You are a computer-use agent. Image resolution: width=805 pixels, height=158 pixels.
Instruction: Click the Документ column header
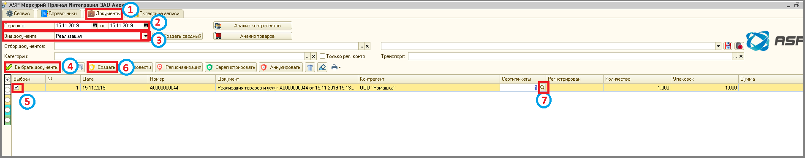[287, 79]
